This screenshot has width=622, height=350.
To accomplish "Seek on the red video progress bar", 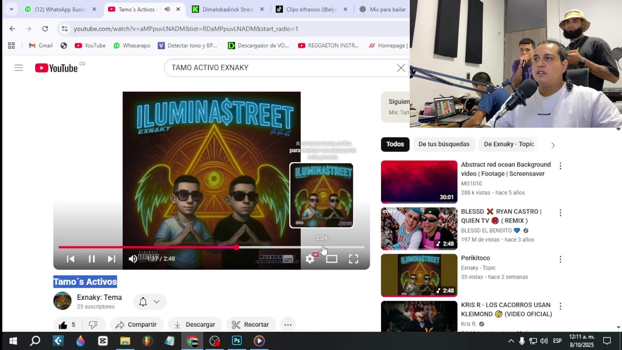I will (211, 247).
